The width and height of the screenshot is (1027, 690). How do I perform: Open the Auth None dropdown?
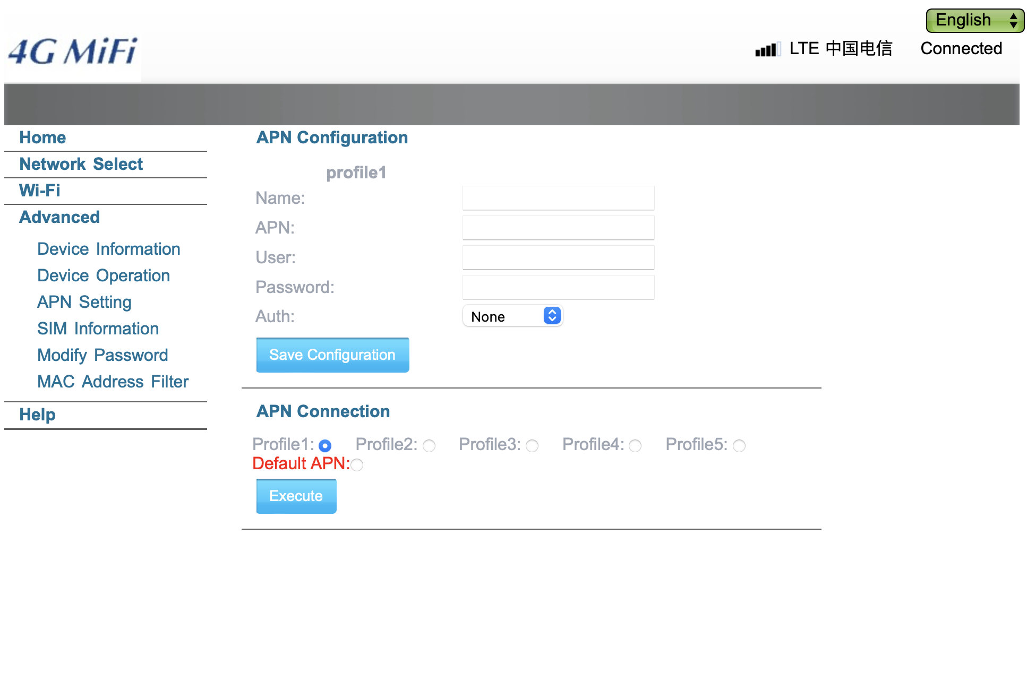pos(512,316)
